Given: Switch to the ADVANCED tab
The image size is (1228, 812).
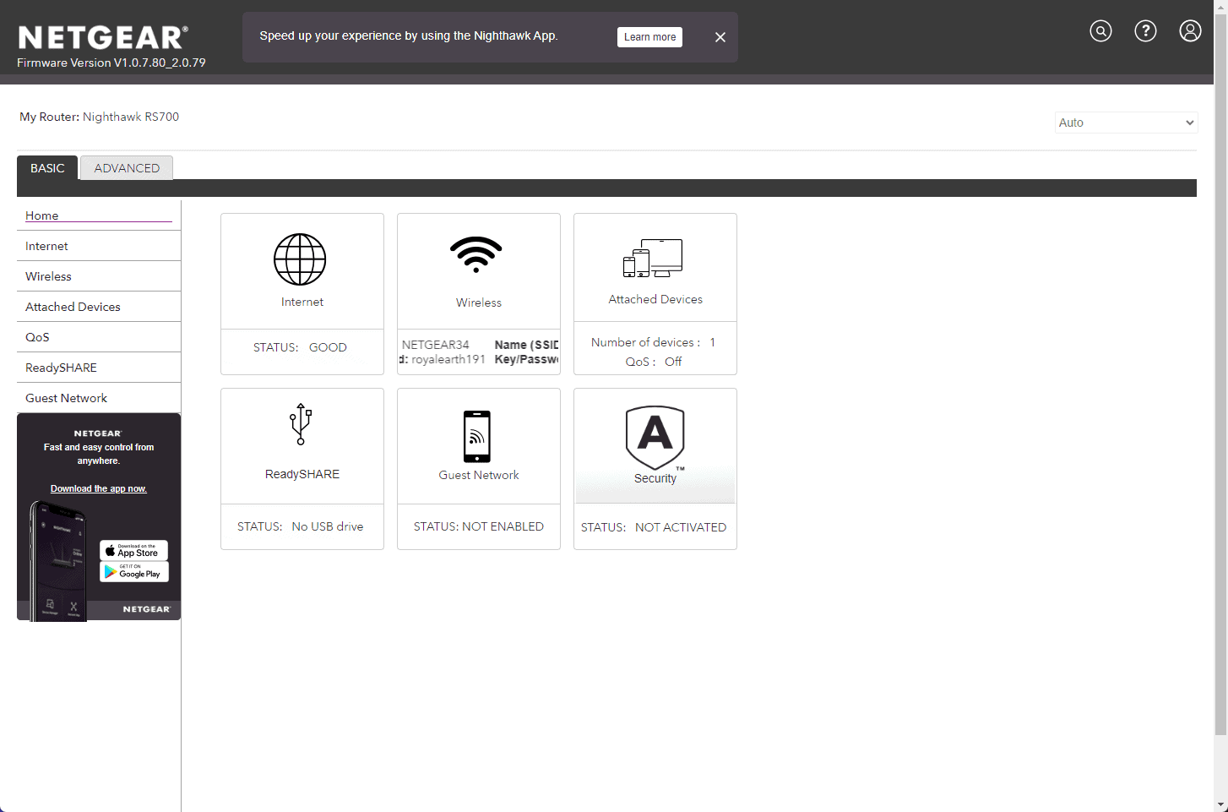Looking at the screenshot, I should (127, 168).
